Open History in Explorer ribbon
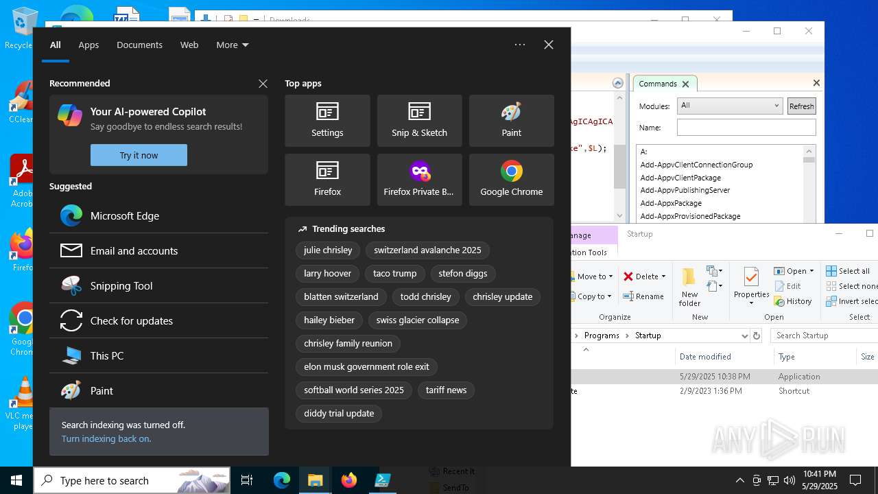 click(793, 301)
